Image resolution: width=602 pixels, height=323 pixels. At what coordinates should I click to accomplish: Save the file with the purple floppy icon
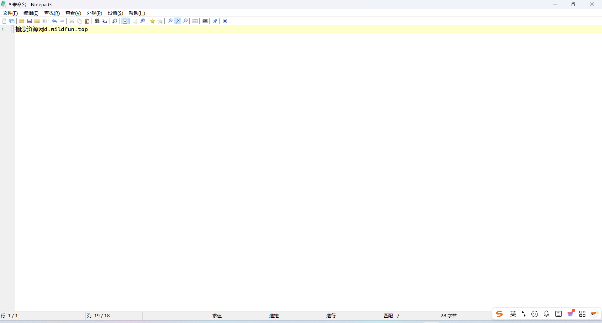(x=29, y=21)
